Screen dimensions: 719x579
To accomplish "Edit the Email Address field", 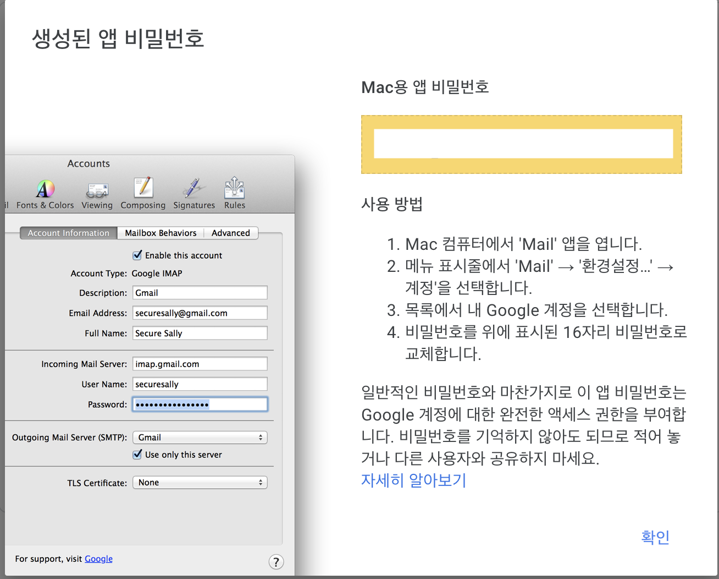I will click(x=200, y=313).
